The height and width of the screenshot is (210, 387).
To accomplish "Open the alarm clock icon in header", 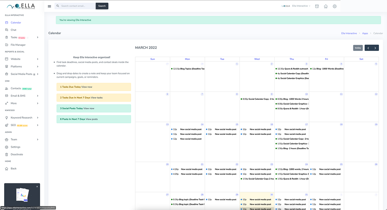I will pyautogui.click(x=317, y=6).
